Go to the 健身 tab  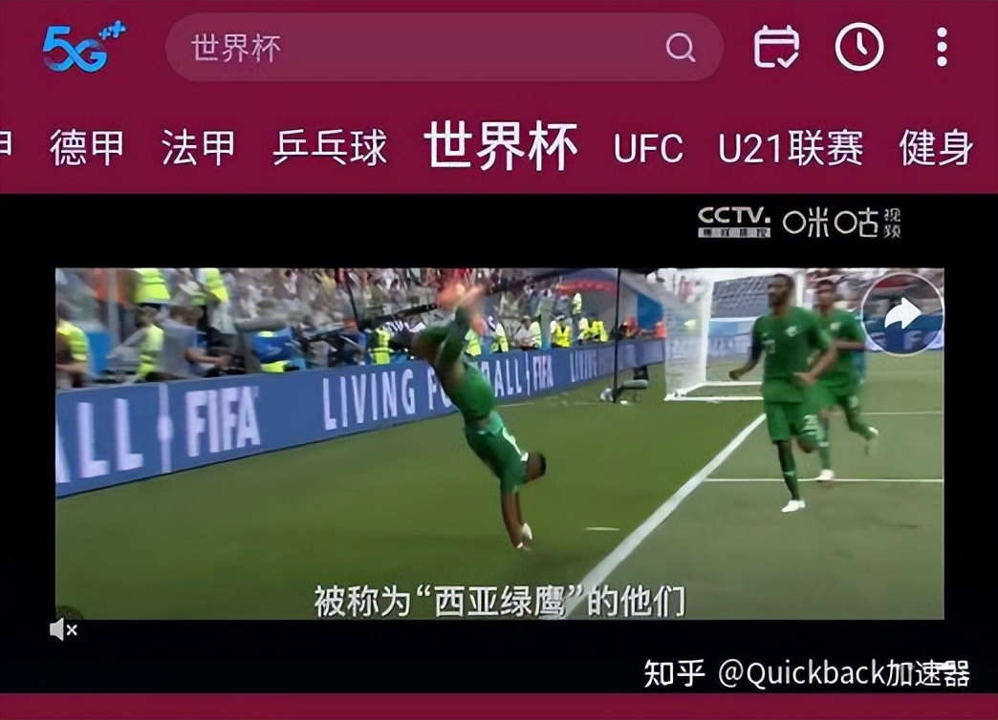tap(936, 148)
